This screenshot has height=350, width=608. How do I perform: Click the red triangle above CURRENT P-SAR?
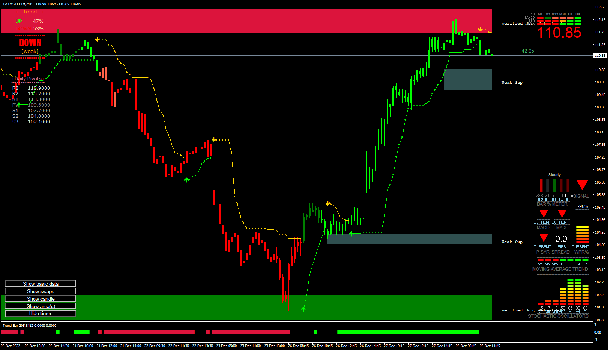coord(544,238)
